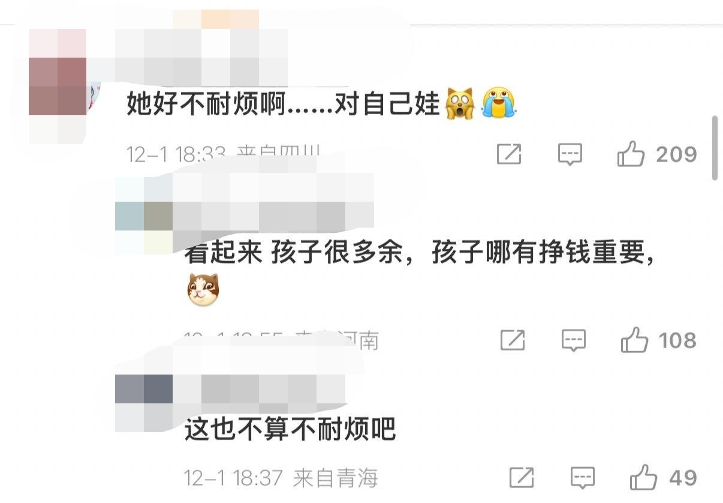
Task: Open replies for the 209-like comment
Action: tap(570, 155)
